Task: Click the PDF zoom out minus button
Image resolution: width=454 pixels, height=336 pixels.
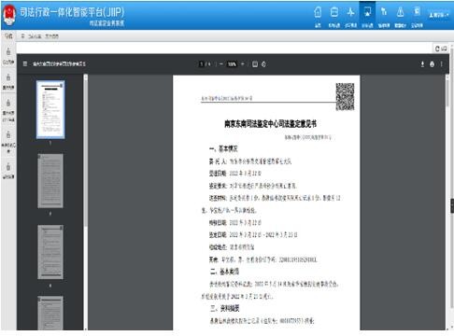Action: pos(221,64)
